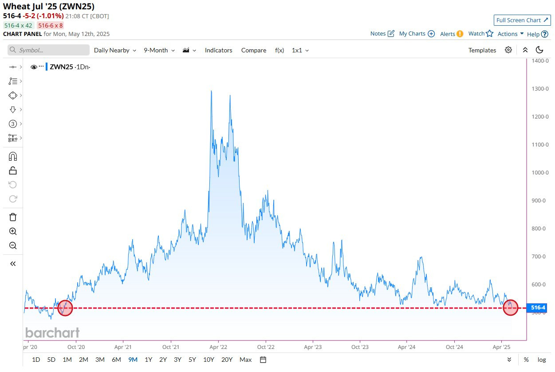The width and height of the screenshot is (555, 372).
Task: Select the 2Y time range
Action: (163, 360)
